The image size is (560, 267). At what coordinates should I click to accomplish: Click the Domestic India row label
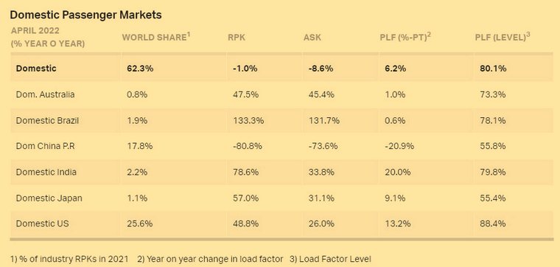coord(46,172)
